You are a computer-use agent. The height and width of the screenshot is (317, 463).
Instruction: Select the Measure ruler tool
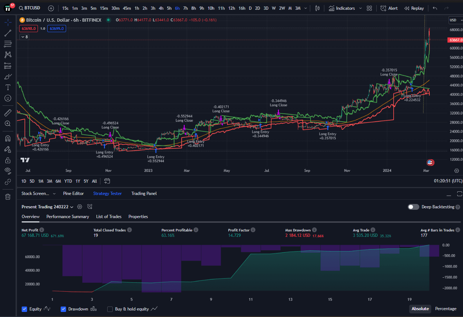(8, 113)
